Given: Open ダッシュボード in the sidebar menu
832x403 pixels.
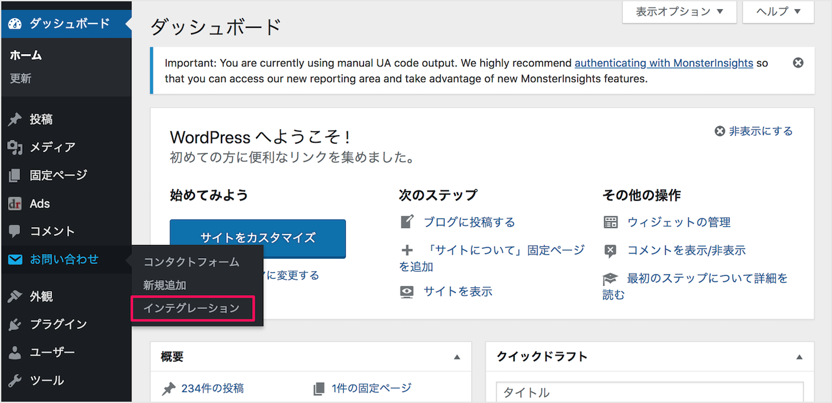Looking at the screenshot, I should click(66, 23).
